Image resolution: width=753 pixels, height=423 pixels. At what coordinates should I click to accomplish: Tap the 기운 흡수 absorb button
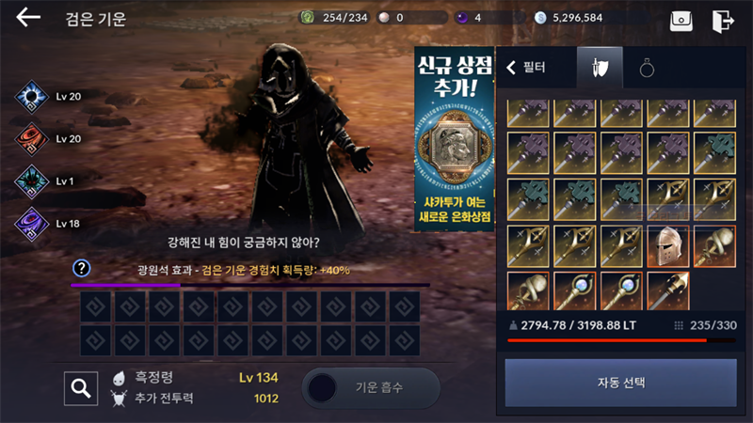pyautogui.click(x=371, y=387)
